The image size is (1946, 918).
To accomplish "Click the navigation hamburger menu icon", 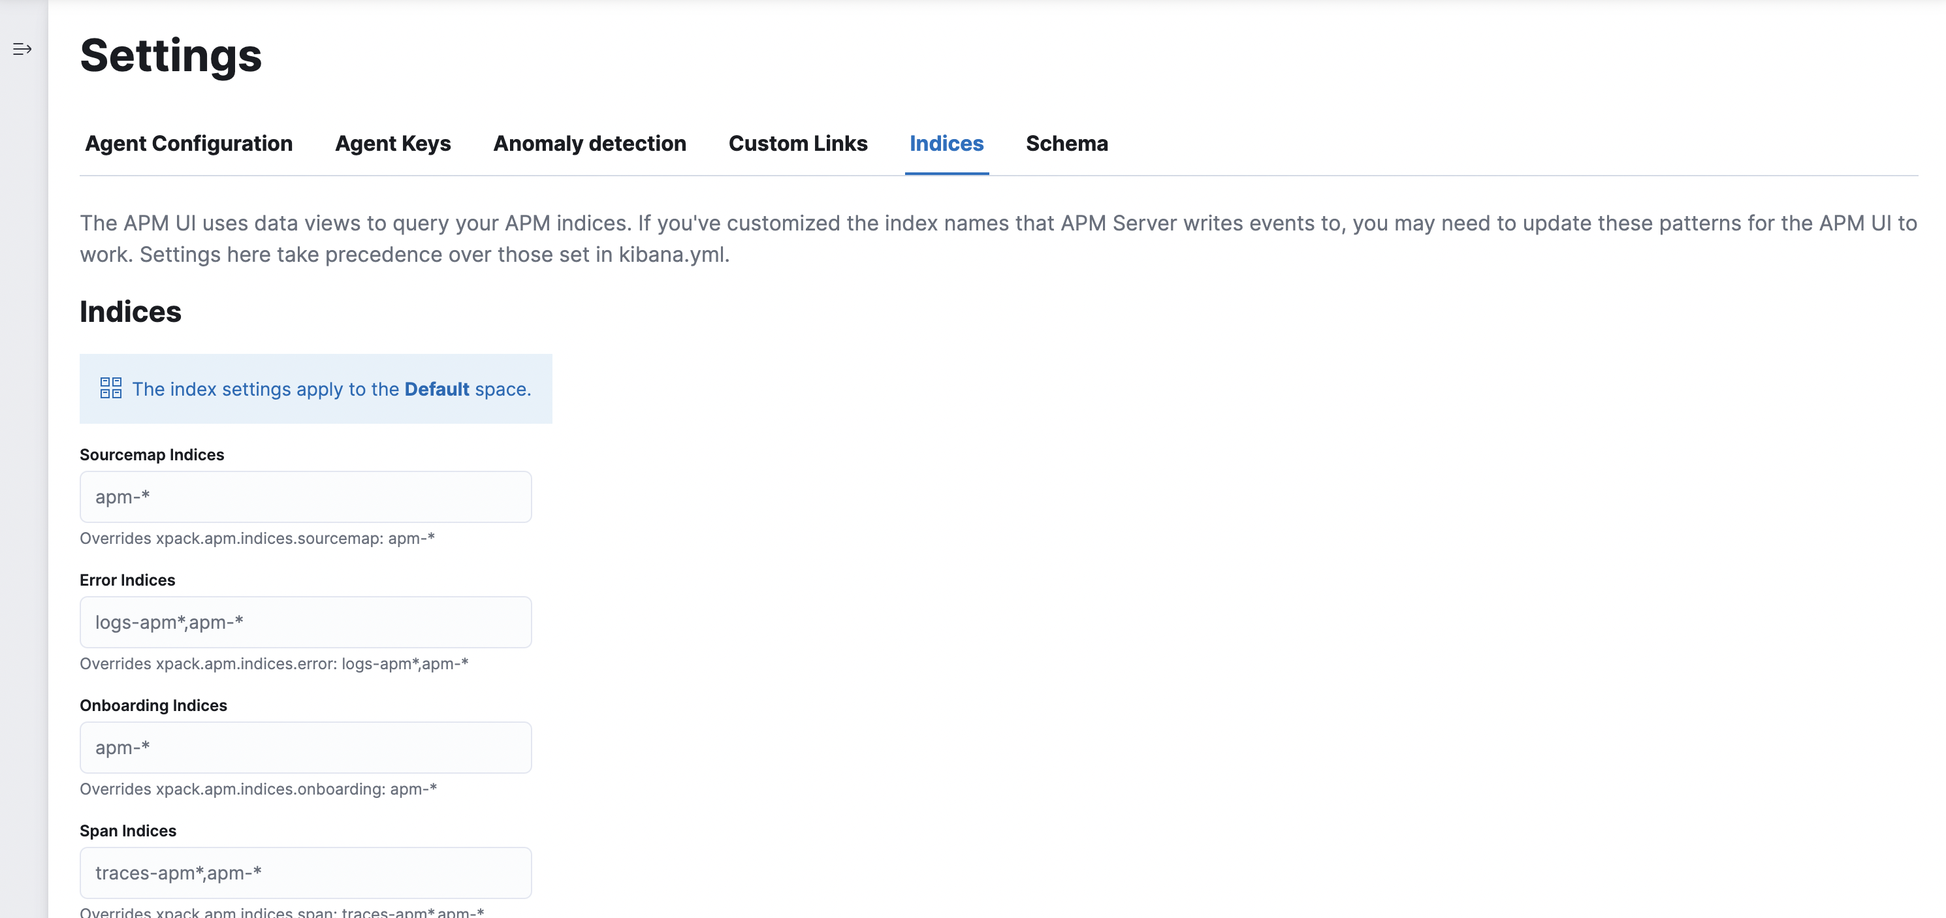I will pyautogui.click(x=21, y=48).
